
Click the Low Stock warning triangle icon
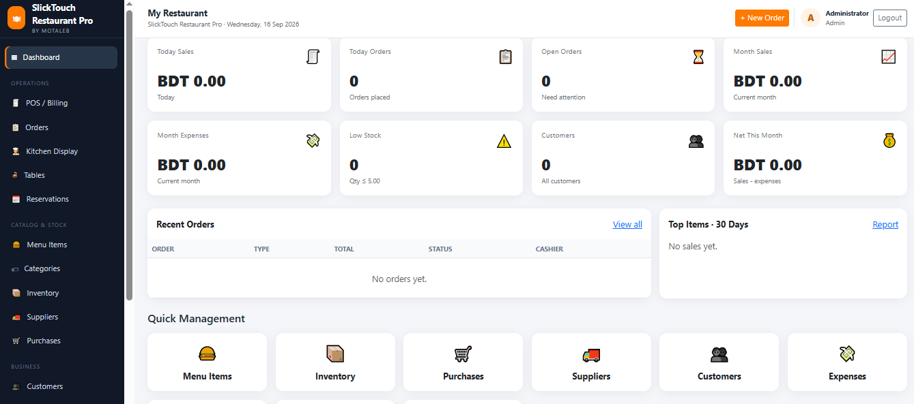coord(504,141)
